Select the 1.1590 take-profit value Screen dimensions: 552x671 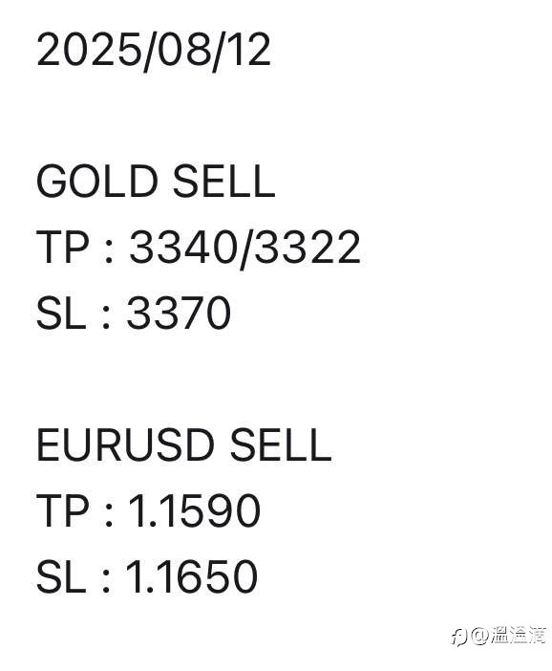coord(195,510)
